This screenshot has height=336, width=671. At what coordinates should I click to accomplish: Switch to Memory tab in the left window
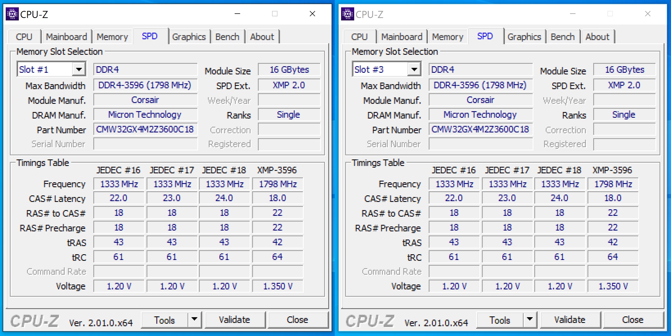[112, 37]
